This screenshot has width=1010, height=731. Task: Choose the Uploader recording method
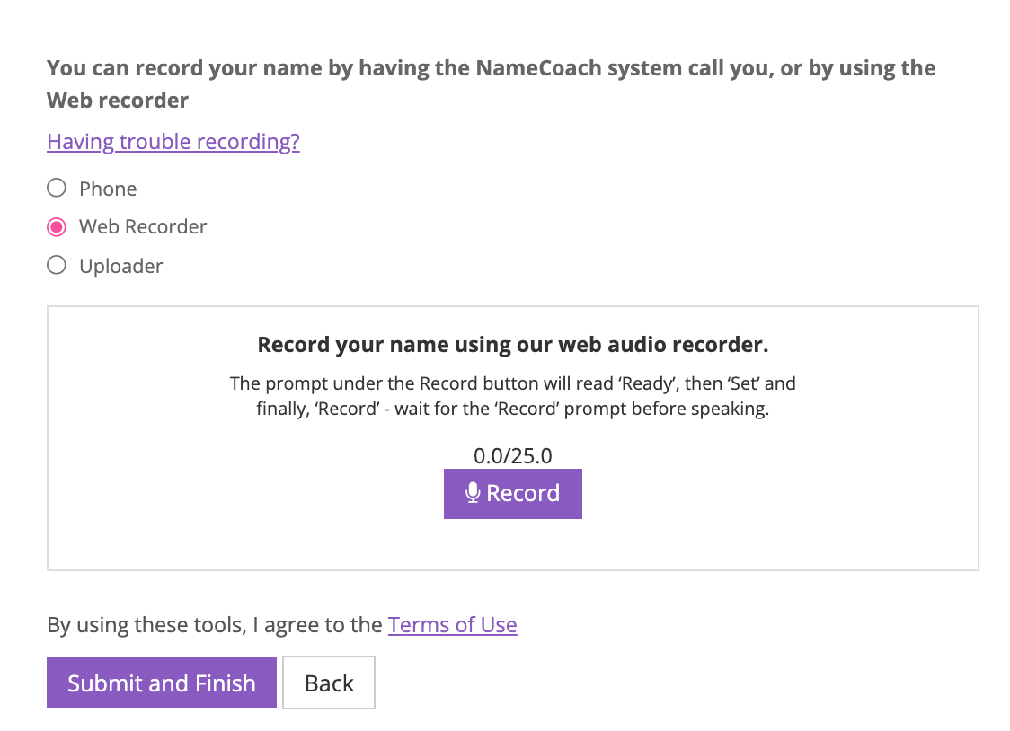point(56,265)
